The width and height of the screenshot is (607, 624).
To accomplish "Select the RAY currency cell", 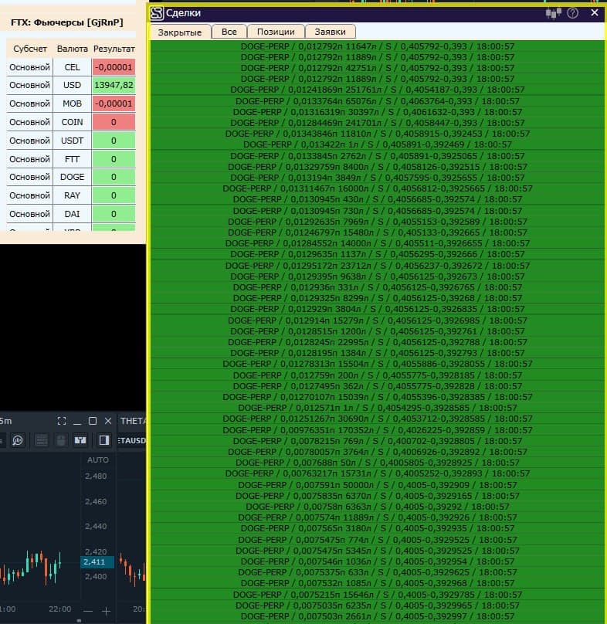I will (x=72, y=195).
